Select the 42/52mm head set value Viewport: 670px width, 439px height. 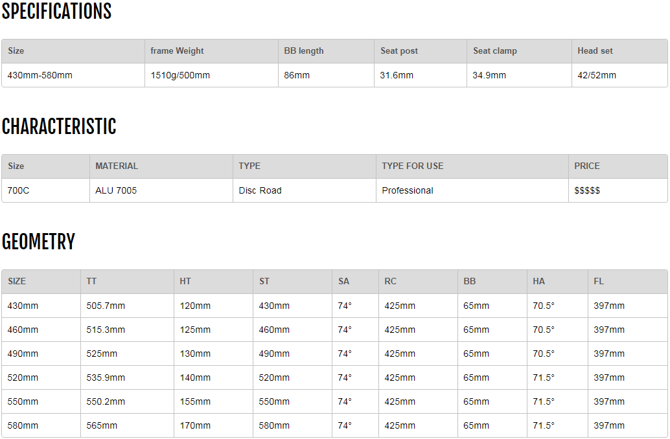click(x=597, y=75)
